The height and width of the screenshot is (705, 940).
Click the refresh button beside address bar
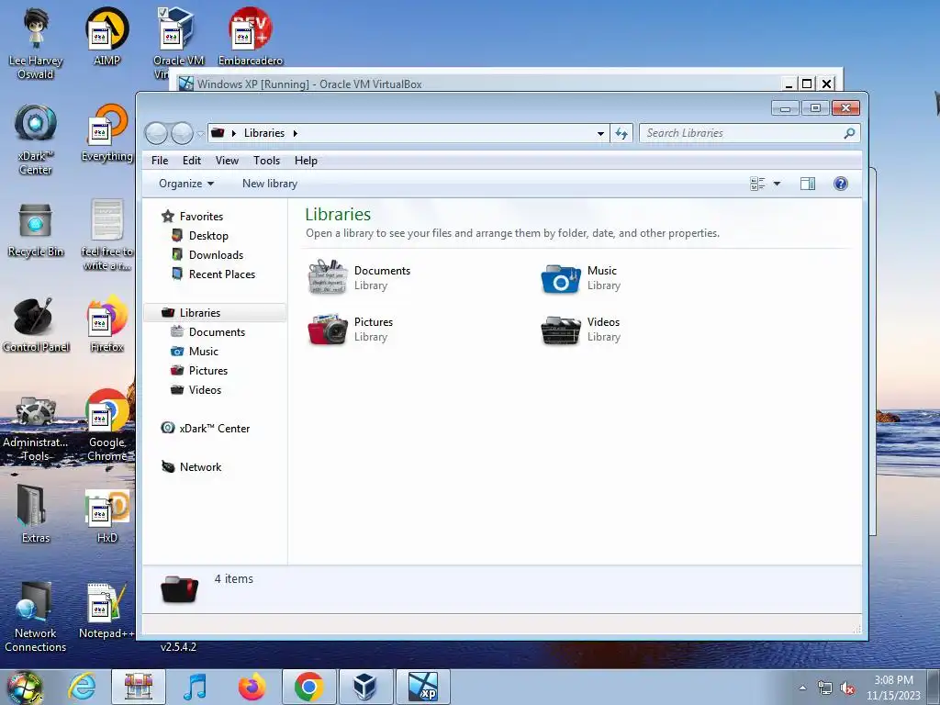(x=621, y=133)
